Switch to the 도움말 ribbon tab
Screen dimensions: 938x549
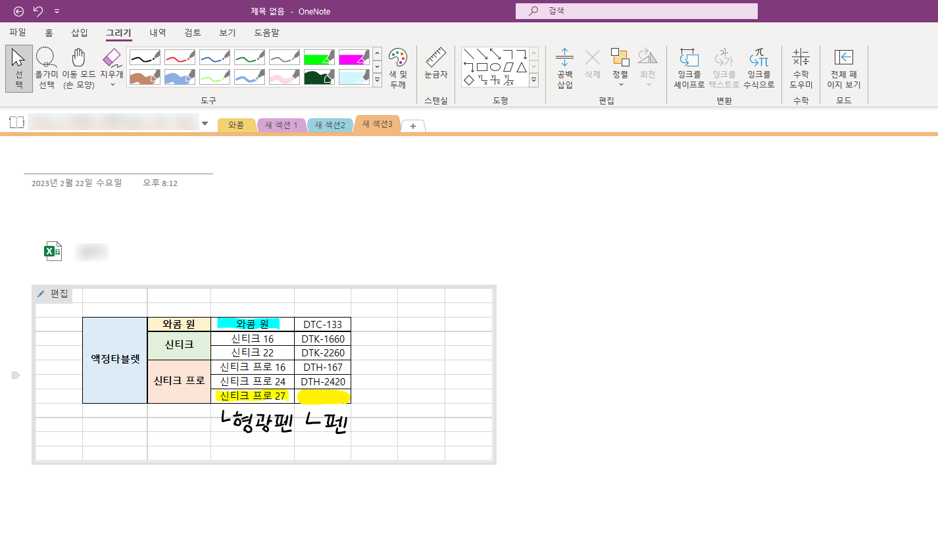click(x=266, y=32)
